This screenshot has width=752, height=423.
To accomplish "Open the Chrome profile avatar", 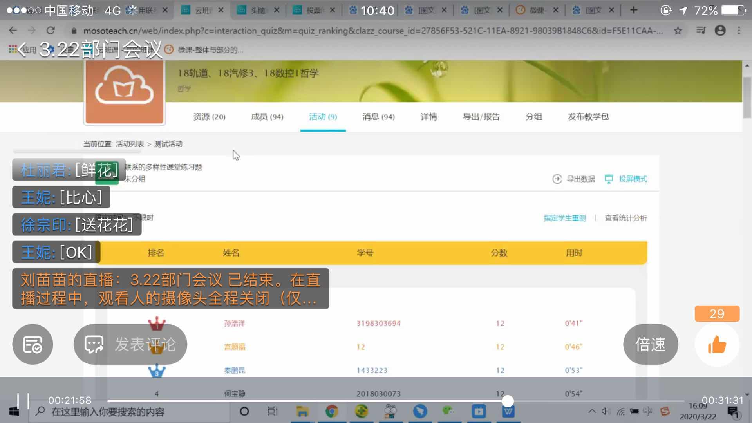I will click(720, 30).
